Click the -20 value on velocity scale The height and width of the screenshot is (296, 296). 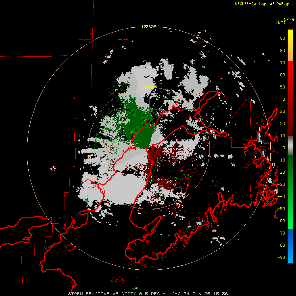point(281,172)
